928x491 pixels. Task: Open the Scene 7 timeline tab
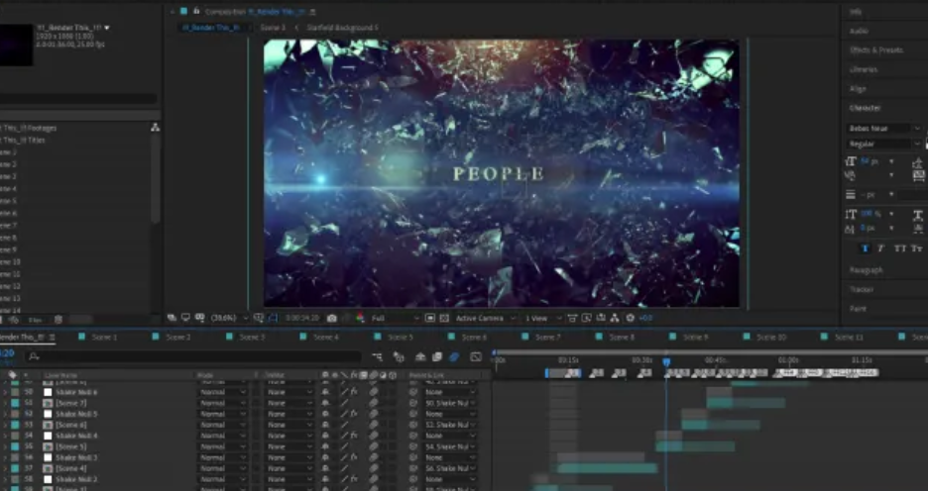tap(547, 338)
